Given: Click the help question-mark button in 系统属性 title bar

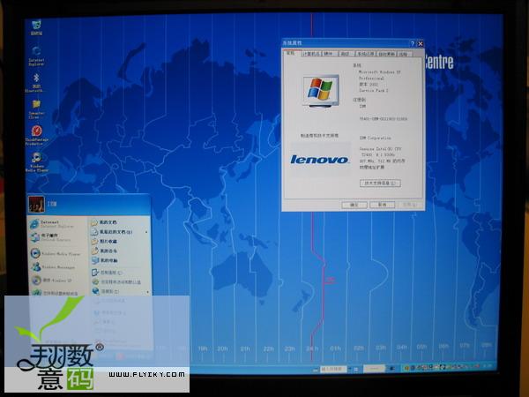Looking at the screenshot, I should [413, 43].
